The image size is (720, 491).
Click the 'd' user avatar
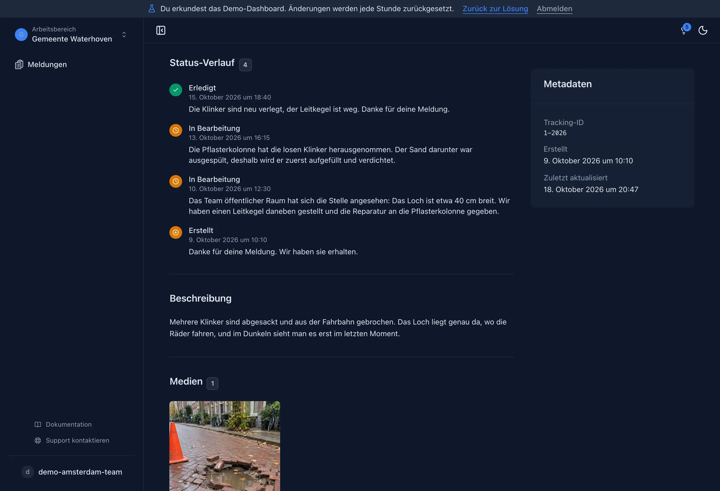[28, 472]
